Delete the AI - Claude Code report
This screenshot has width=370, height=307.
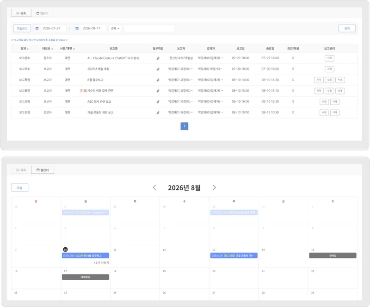pos(329,58)
